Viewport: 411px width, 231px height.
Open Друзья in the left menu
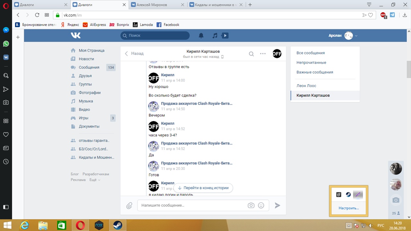85,76
